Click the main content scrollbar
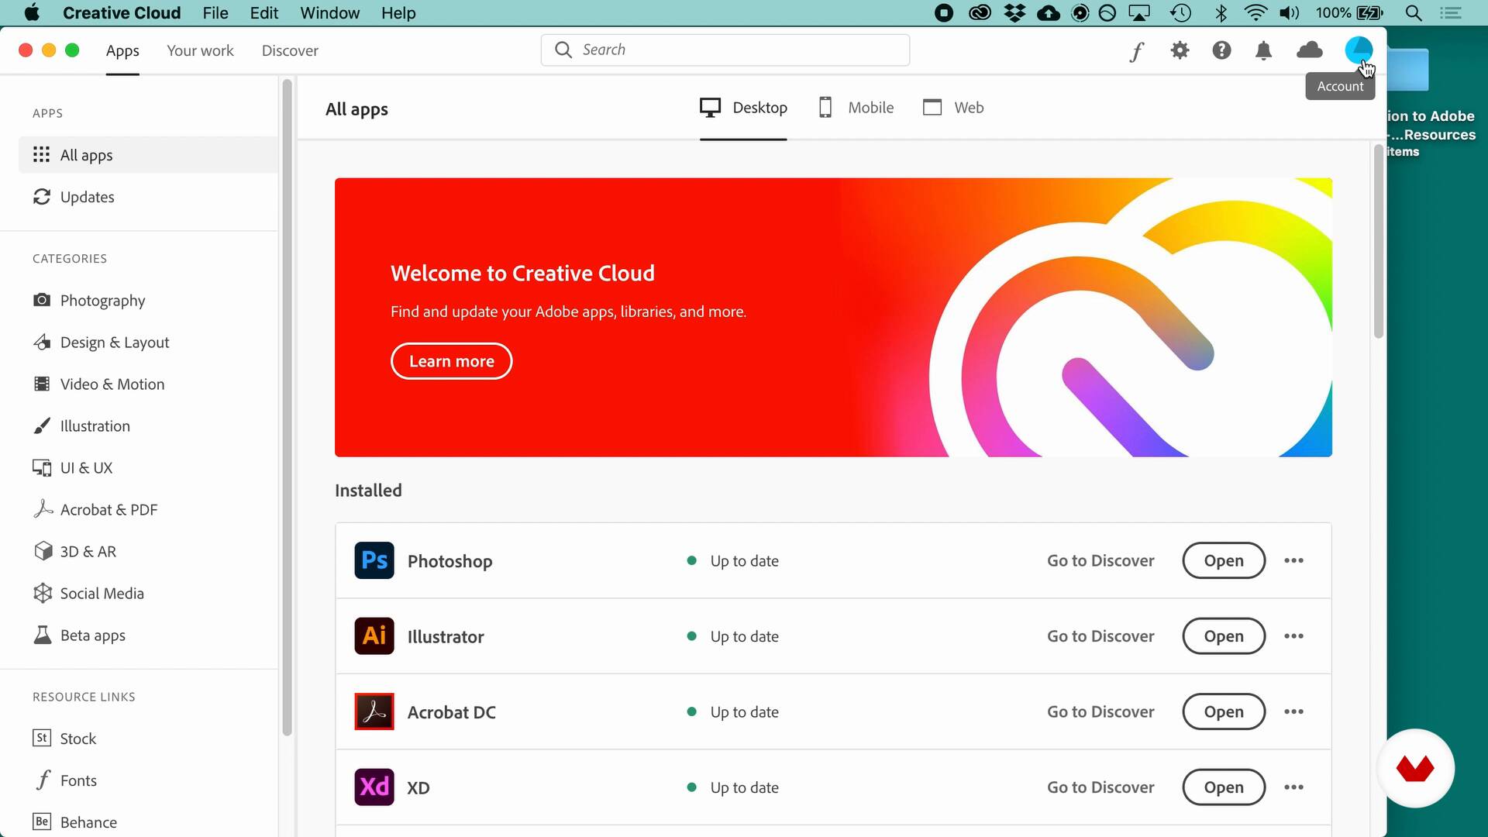The width and height of the screenshot is (1488, 837). tap(1378, 241)
